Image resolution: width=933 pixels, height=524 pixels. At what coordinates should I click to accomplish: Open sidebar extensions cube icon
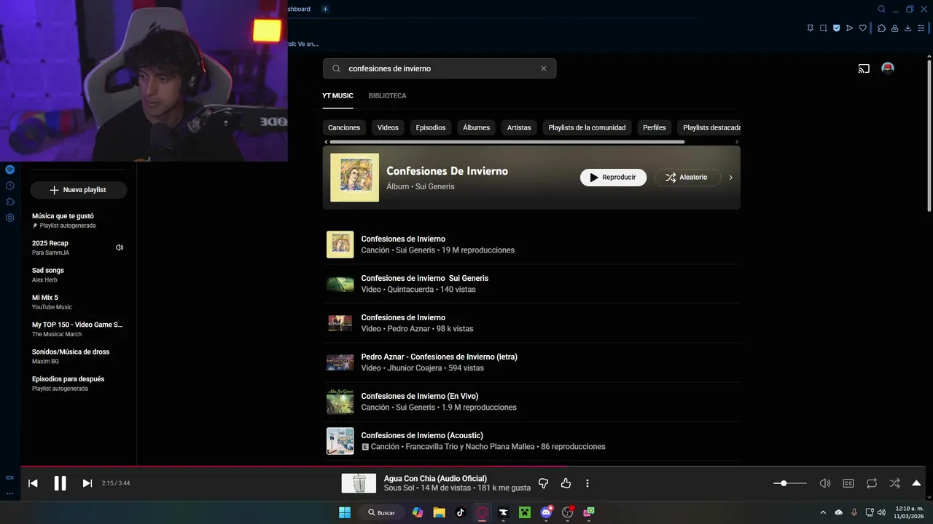pyautogui.click(x=9, y=202)
